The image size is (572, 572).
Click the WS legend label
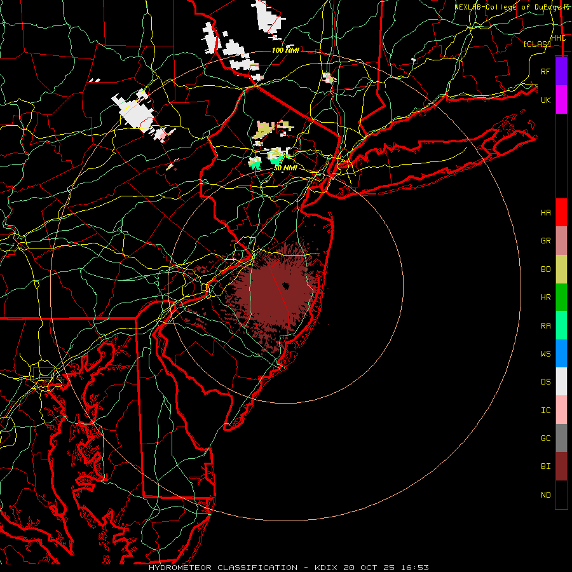point(545,354)
